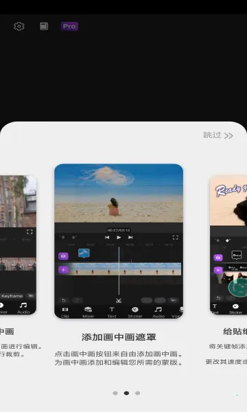Click play in the center preview
247x412 pixels.
(x=119, y=238)
